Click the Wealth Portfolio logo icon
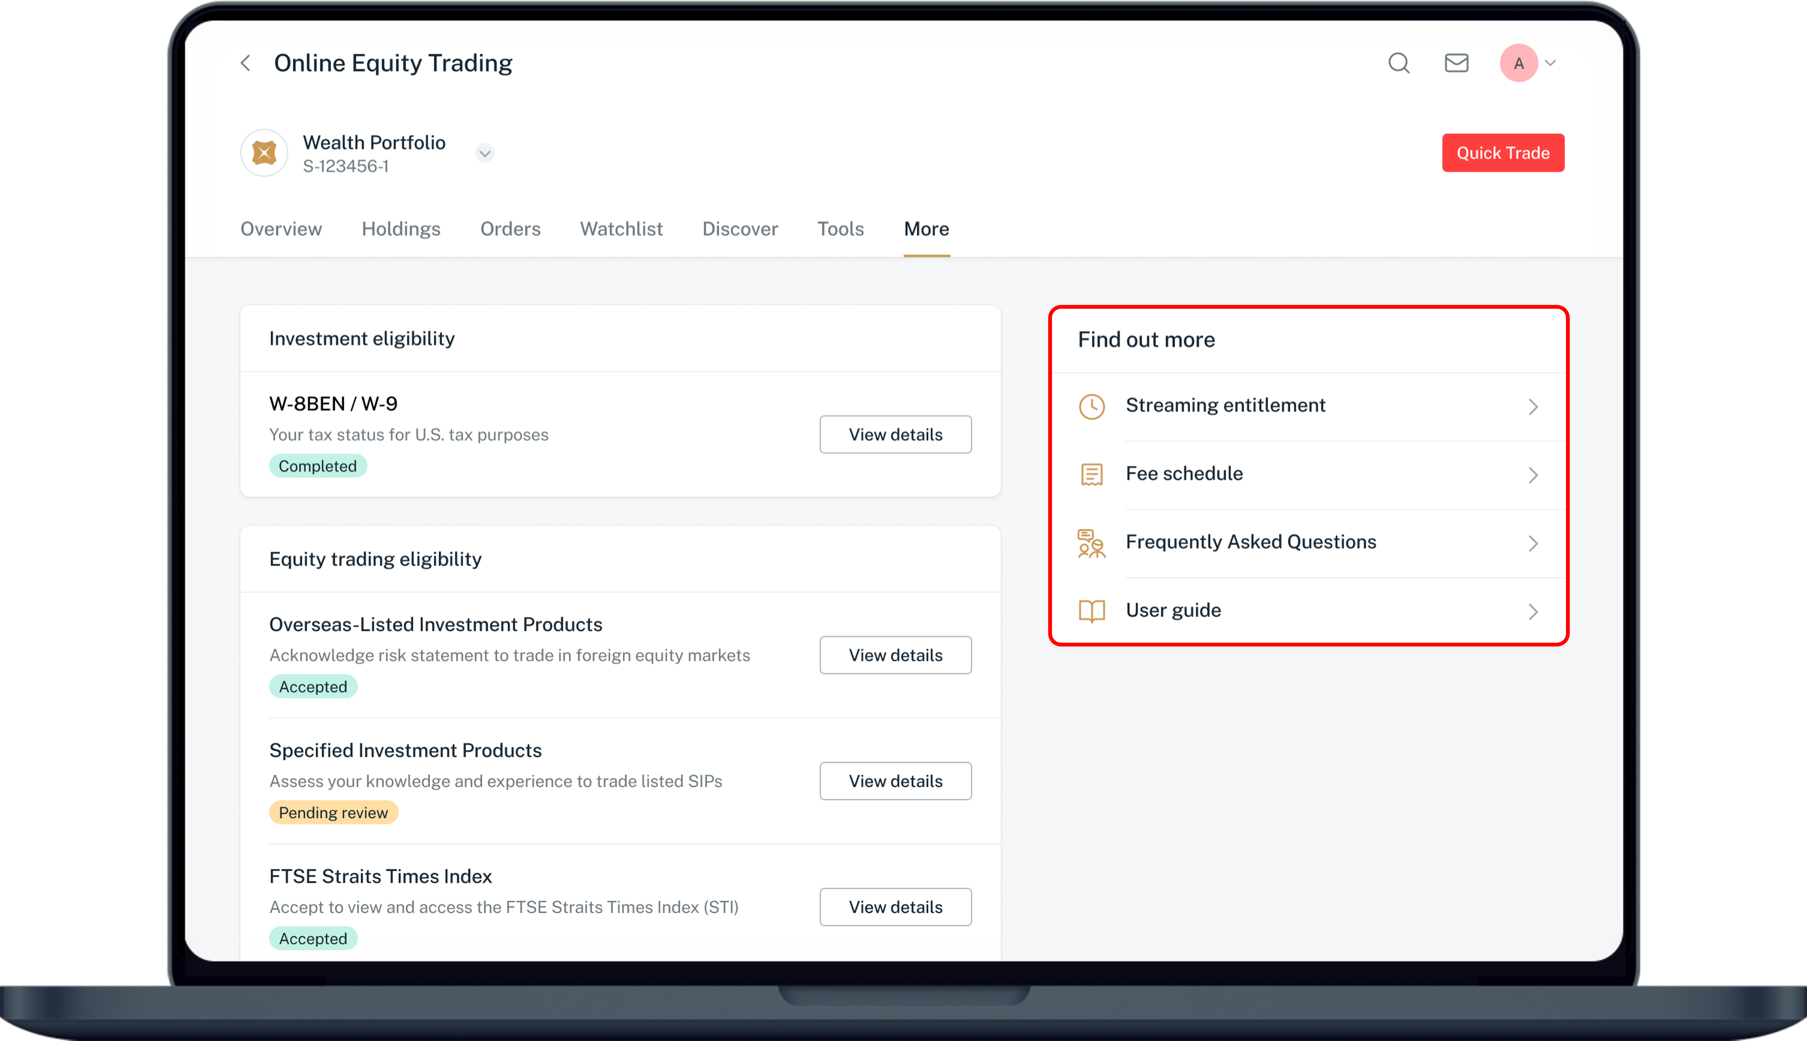The image size is (1807, 1041). coord(264,153)
